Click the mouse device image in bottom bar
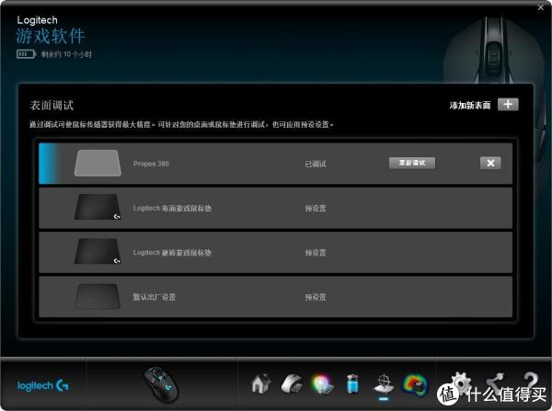Viewport: 552px width, 411px height. 161,384
